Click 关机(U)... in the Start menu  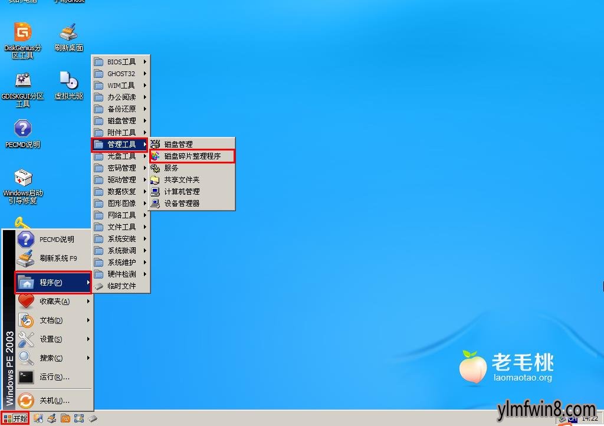tap(54, 401)
